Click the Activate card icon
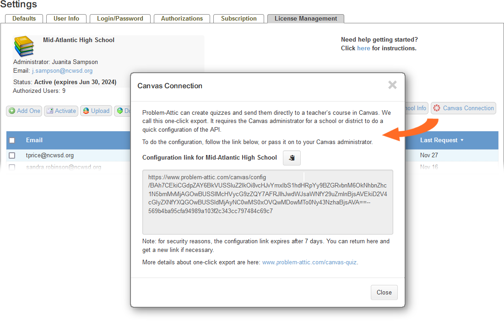 coord(50,111)
